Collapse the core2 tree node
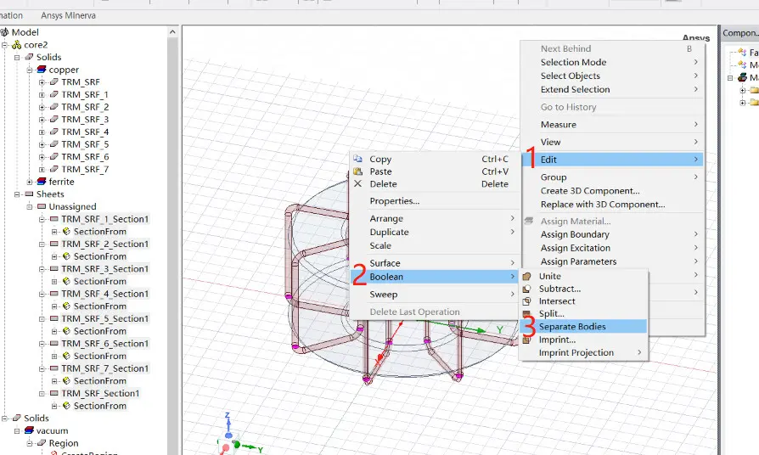 tap(5, 45)
